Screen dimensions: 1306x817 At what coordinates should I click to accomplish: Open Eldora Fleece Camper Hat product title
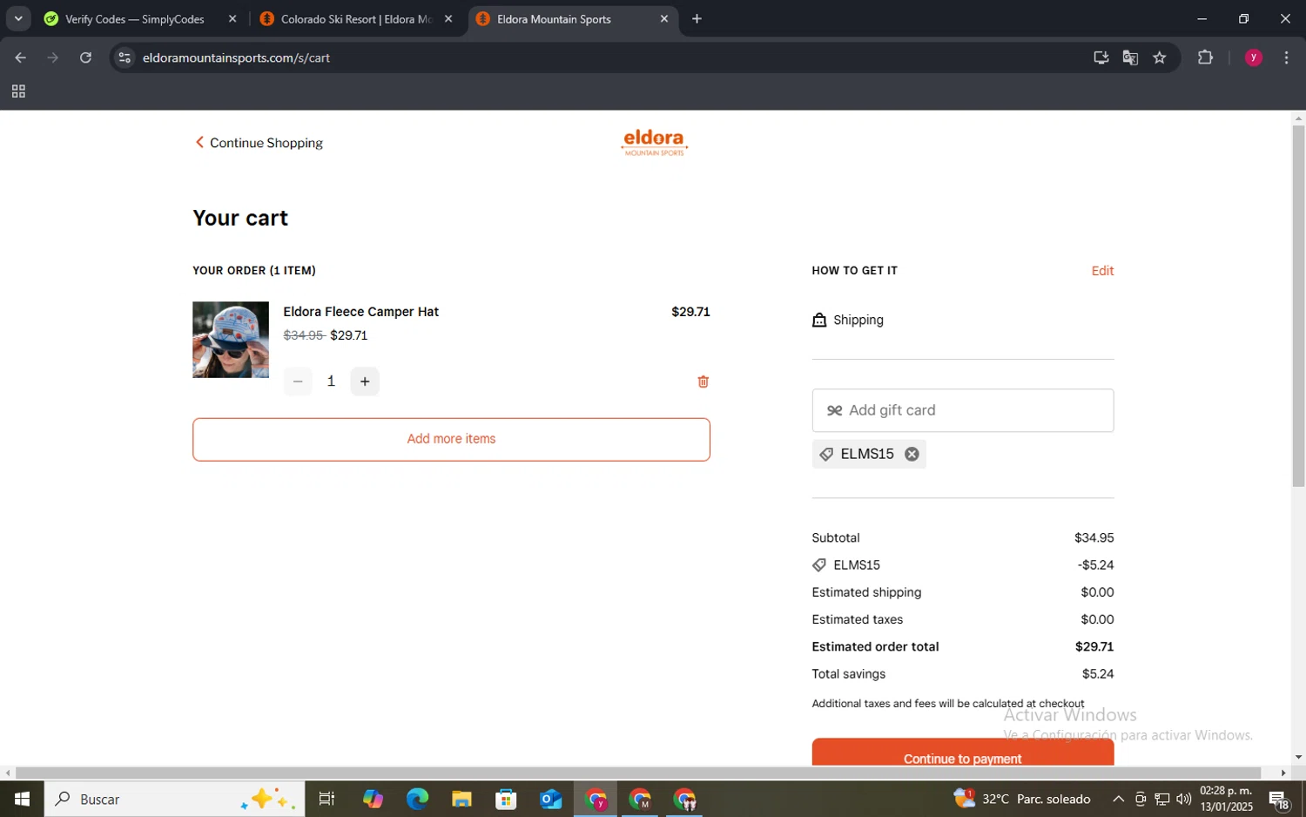(x=360, y=312)
